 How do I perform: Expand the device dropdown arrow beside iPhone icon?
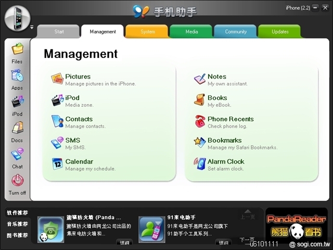(x=32, y=27)
